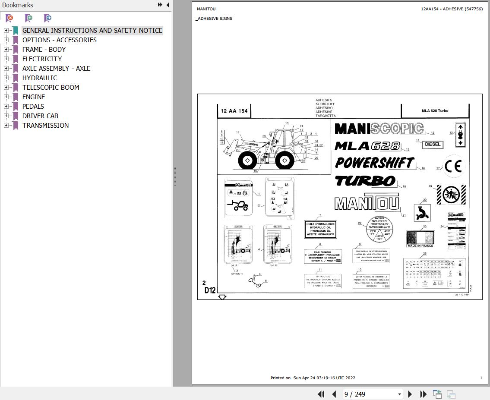This screenshot has width=490, height=400.
Task: Click the bookmark icon beside HYDRAULIC
Action: click(15, 78)
